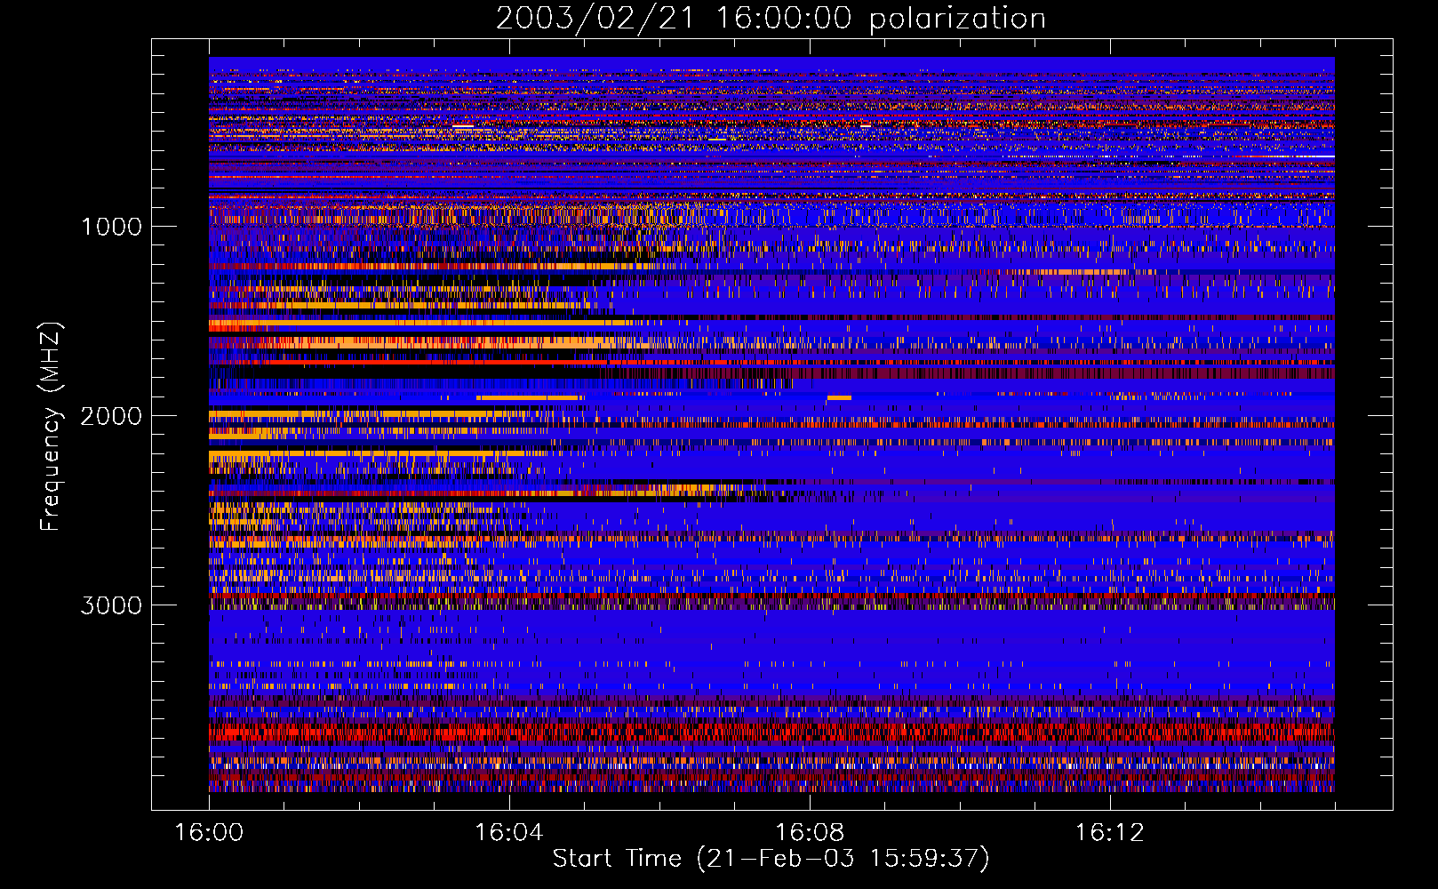This screenshot has width=1438, height=889.
Task: Click the 16:08 time tick label
Action: click(810, 833)
